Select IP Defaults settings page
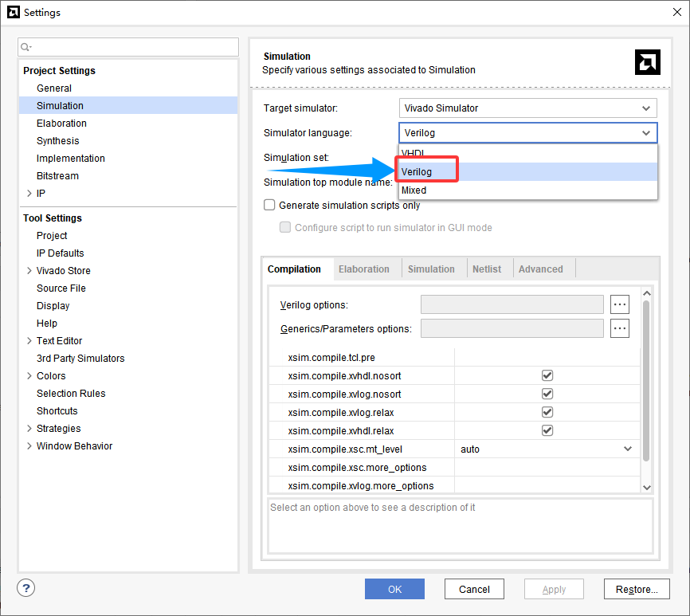The width and height of the screenshot is (690, 616). [60, 253]
